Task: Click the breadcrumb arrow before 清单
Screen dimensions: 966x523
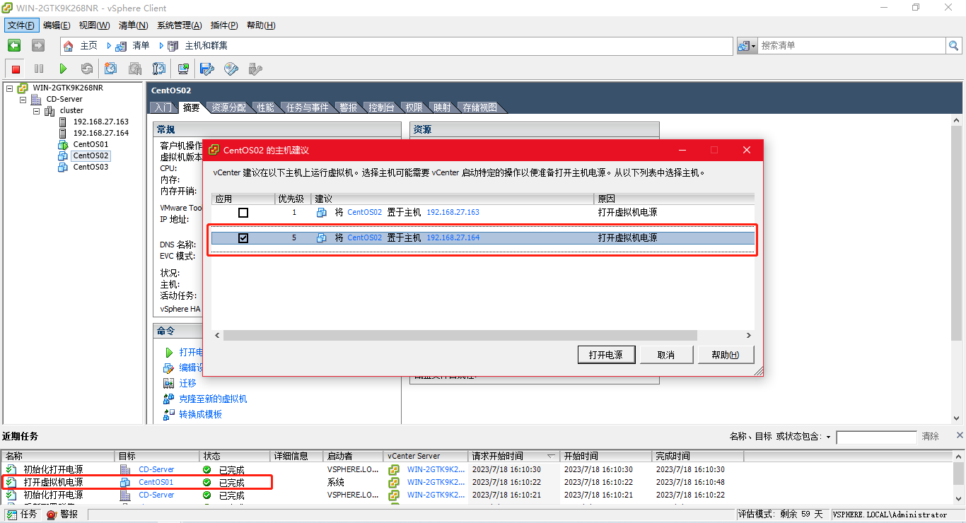Action: 110,46
